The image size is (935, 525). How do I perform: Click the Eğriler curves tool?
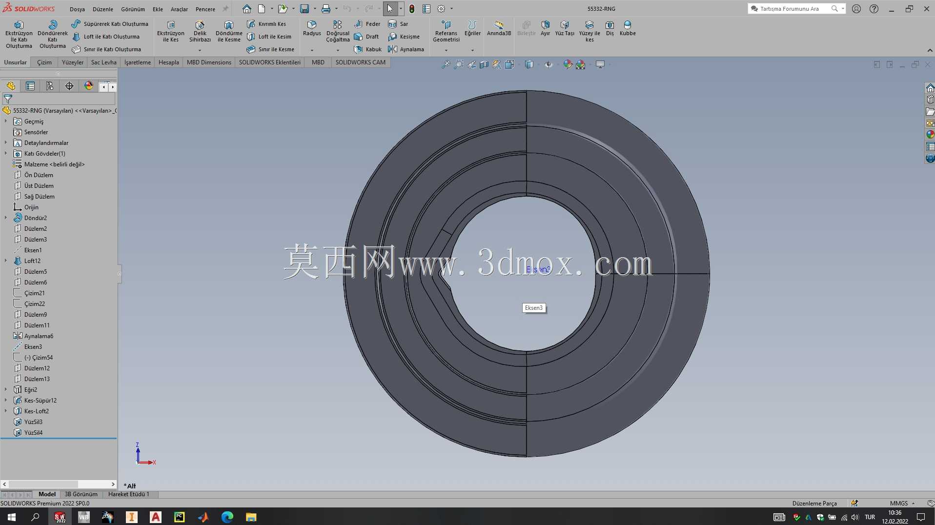472,28
